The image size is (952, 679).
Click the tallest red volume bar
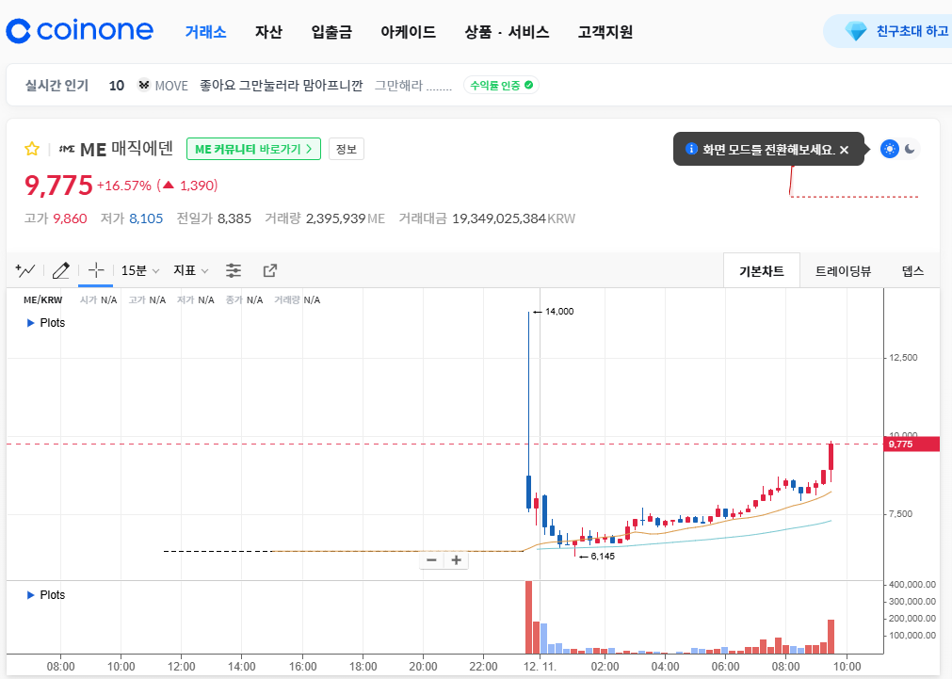pos(529,617)
